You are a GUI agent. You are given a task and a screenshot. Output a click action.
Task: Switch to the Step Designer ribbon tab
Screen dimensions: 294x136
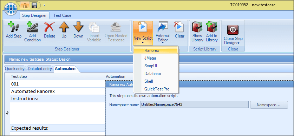(x=34, y=15)
